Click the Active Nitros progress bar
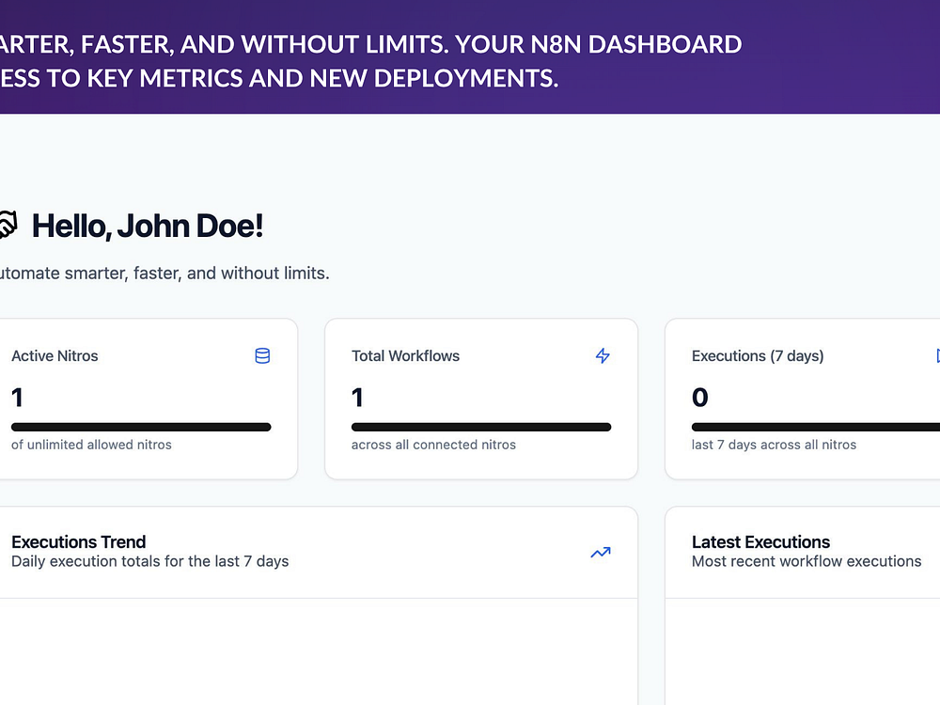Viewport: 940px width, 705px height. click(x=141, y=427)
